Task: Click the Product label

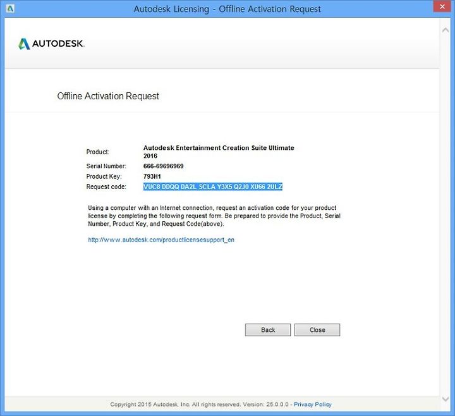Action: (97, 152)
